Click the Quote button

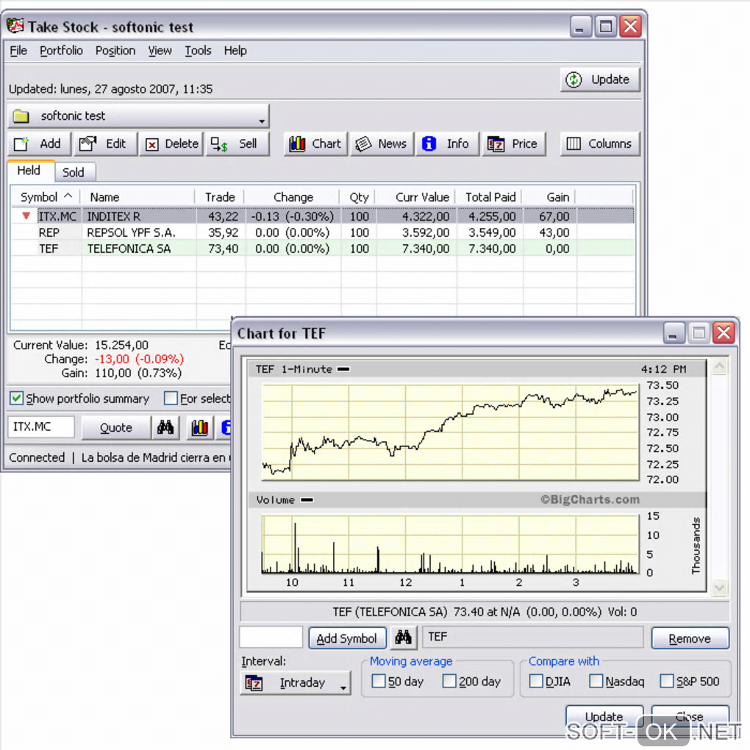pos(115,427)
